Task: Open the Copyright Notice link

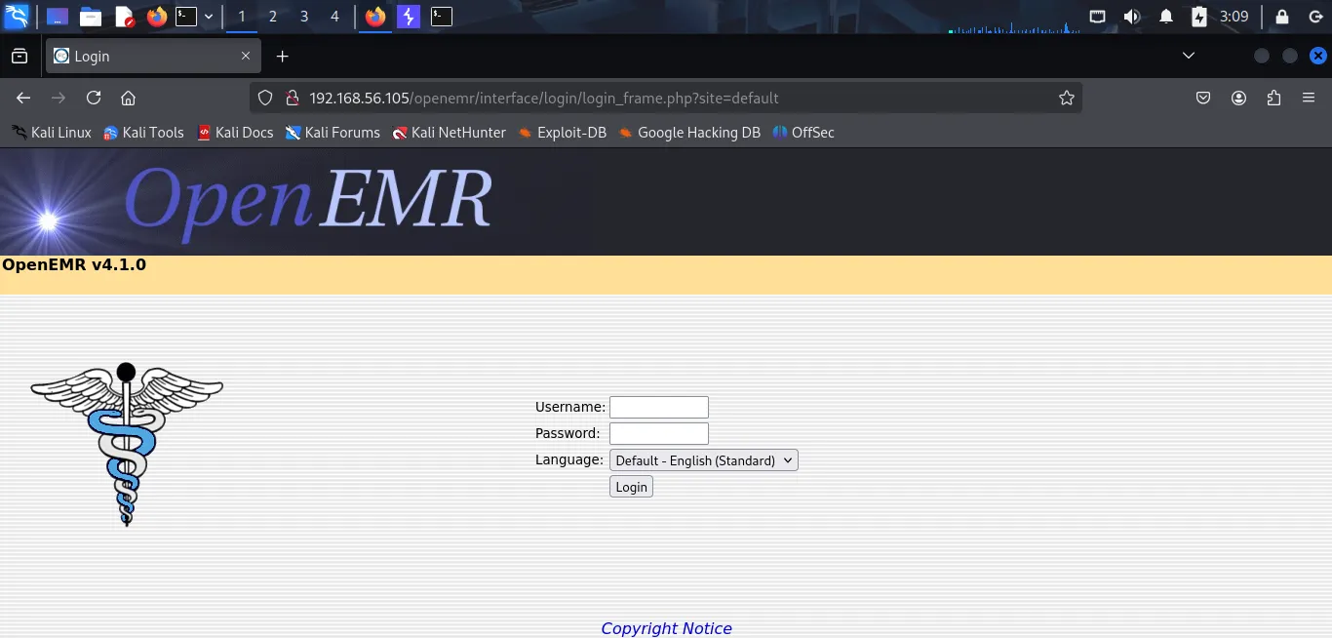Action: pos(666,628)
